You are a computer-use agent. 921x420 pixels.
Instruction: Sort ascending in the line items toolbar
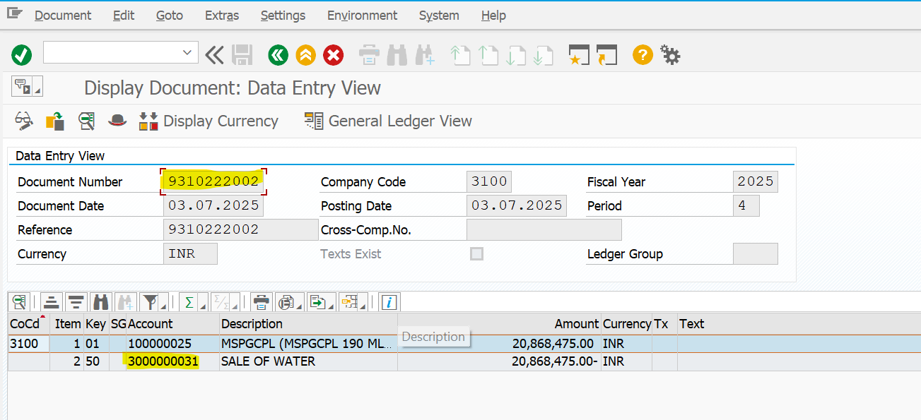[51, 302]
